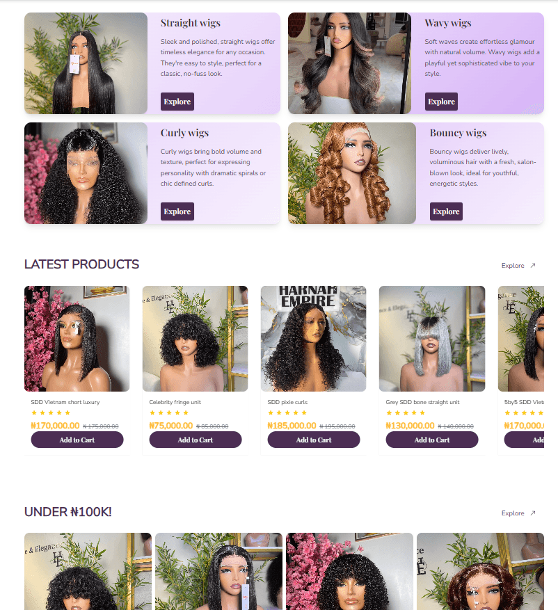
Task: Add SDD Vietnam short luxury to cart
Action: coord(77,440)
